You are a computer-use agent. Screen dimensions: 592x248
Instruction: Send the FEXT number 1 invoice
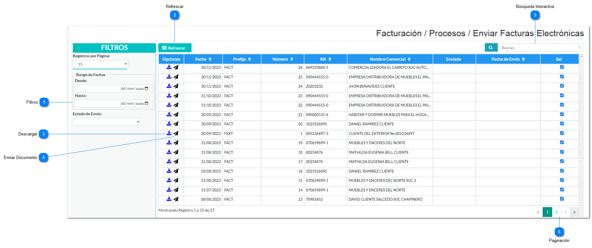pyautogui.click(x=176, y=134)
